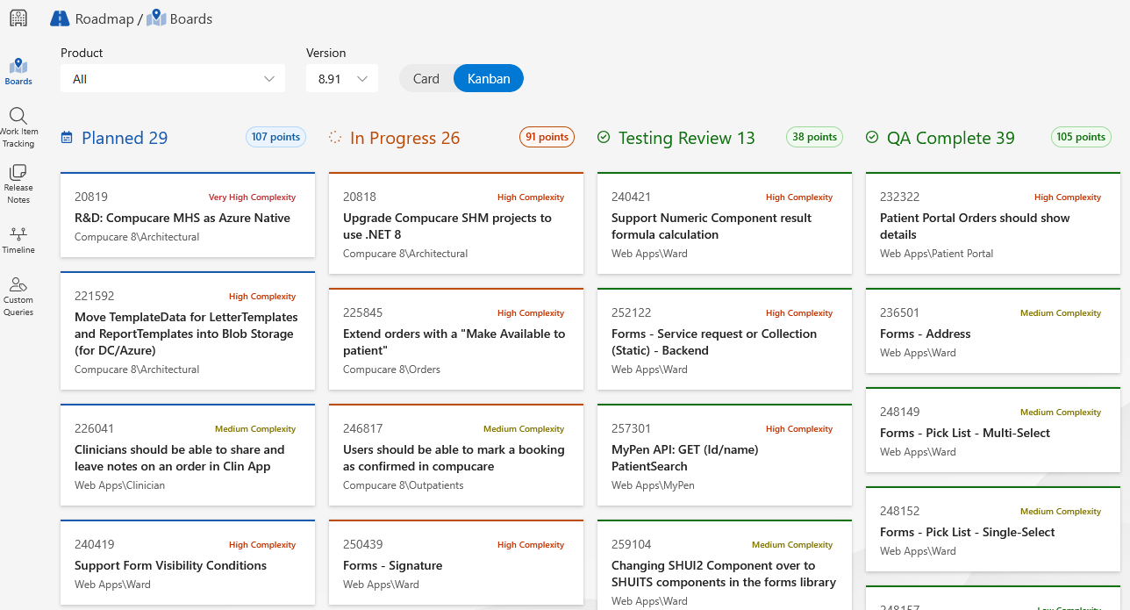Keep Kanban view selected

[488, 78]
